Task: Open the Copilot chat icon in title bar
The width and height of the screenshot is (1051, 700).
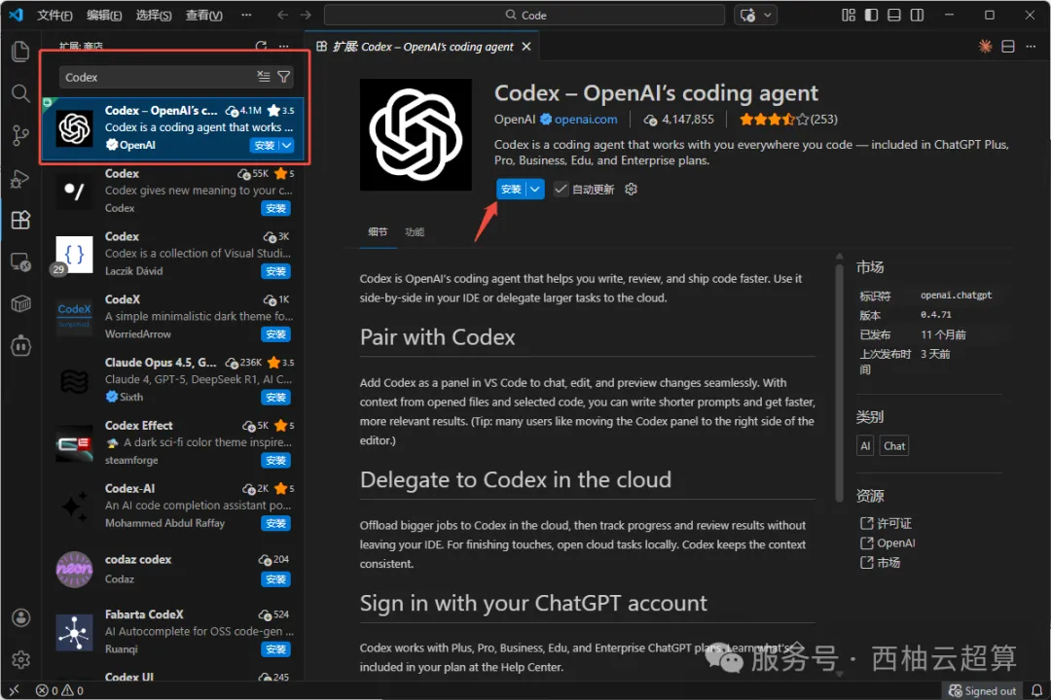Action: (747, 15)
